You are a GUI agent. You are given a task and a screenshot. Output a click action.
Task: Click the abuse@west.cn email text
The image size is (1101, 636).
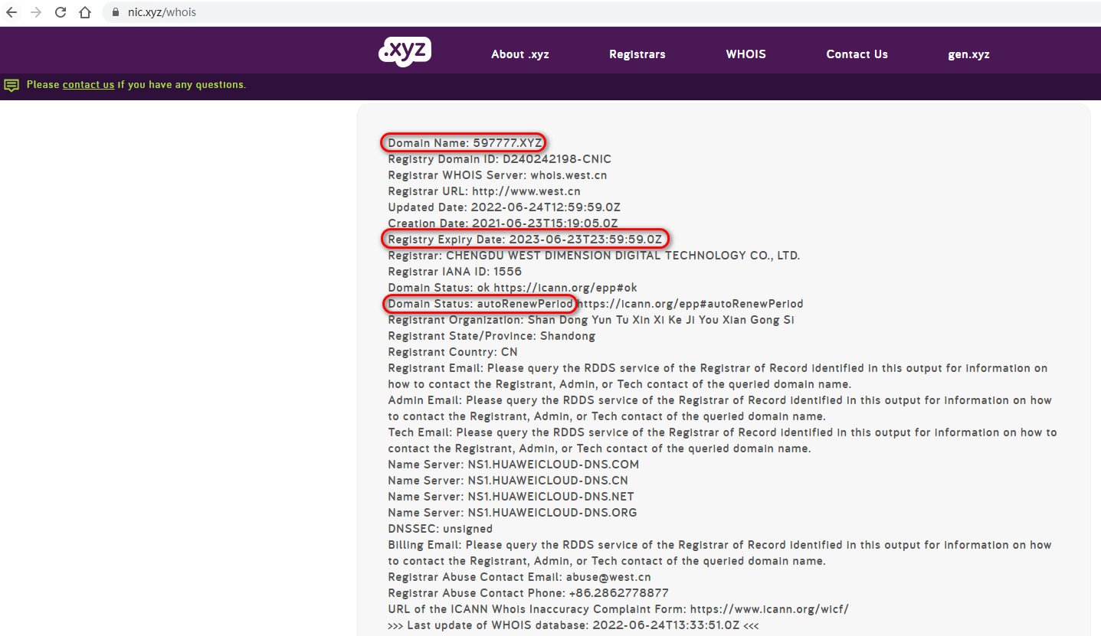pos(608,577)
